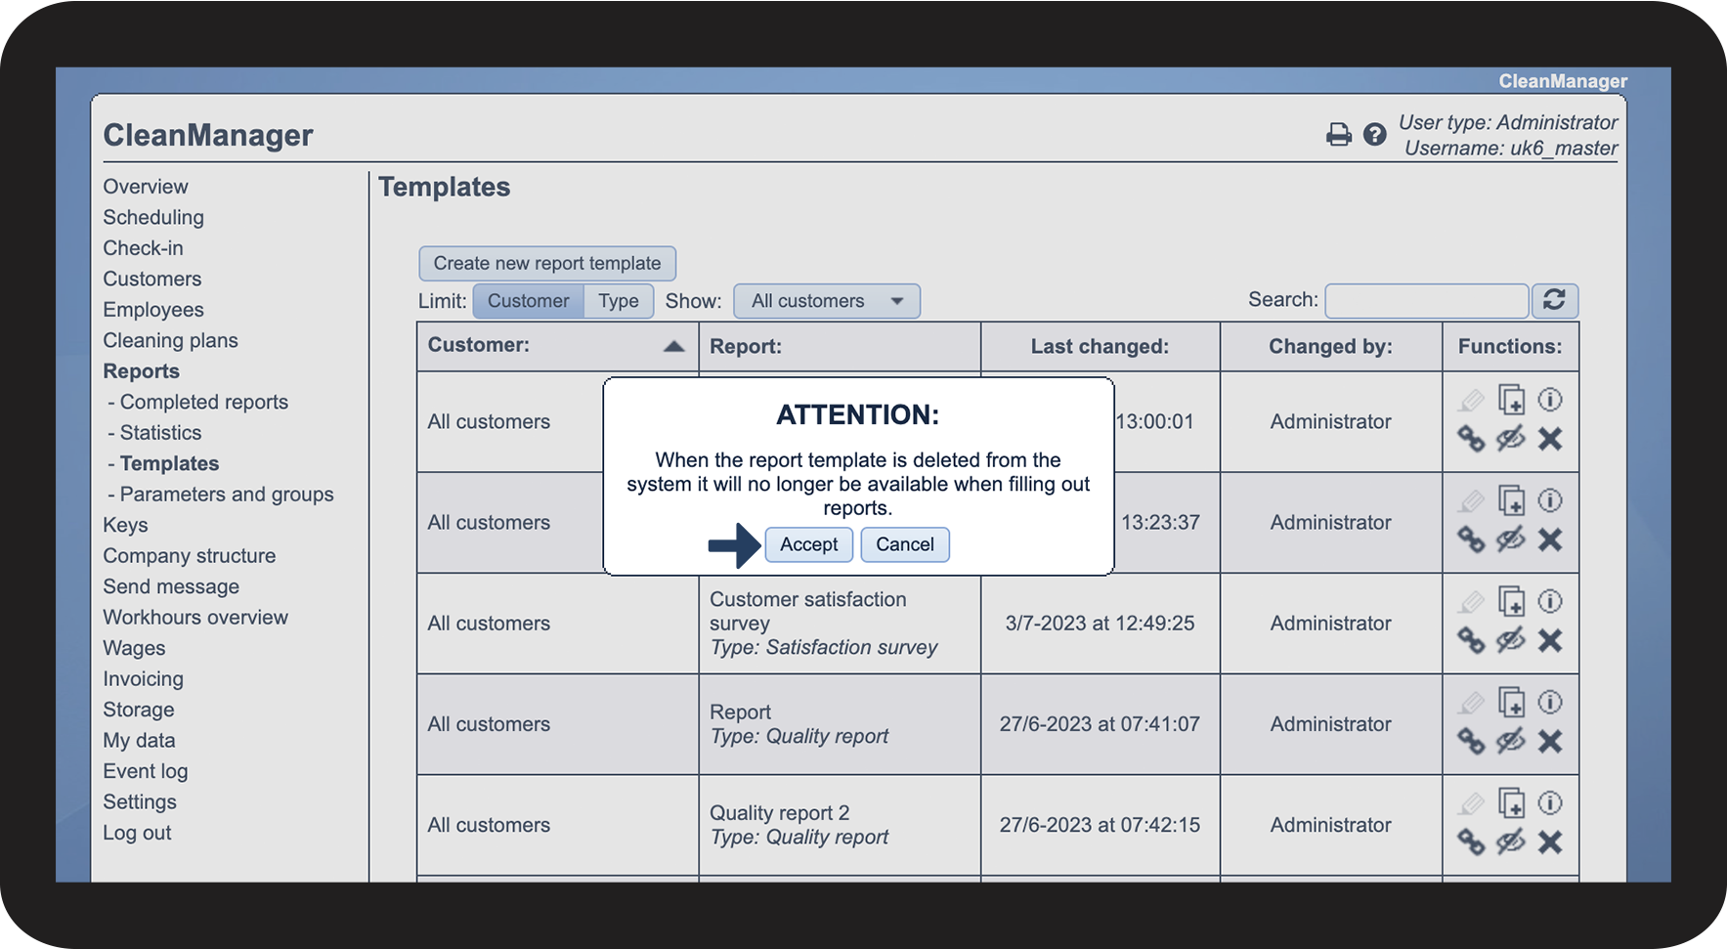Refresh the template list next to Search
The width and height of the screenshot is (1727, 949).
[x=1554, y=300]
